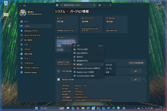Click コピー button in デバイスの仕様 row
The height and width of the screenshot is (111, 167).
click(136, 71)
